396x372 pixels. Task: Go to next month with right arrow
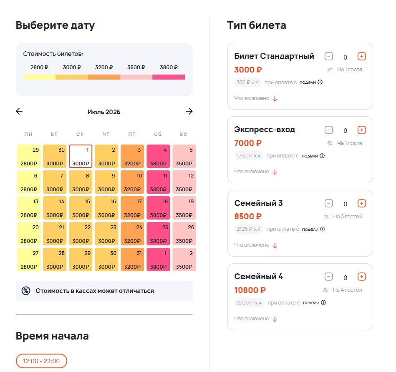(189, 111)
